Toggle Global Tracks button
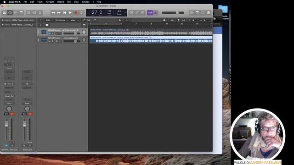The image size is (294, 165). (84, 25)
